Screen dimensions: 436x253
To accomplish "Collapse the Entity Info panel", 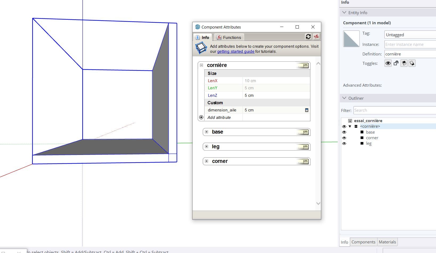I will [344, 13].
